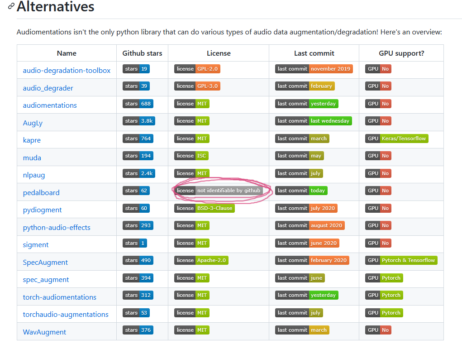The width and height of the screenshot is (462, 344).
Task: Open the kapre link
Action: (x=32, y=140)
